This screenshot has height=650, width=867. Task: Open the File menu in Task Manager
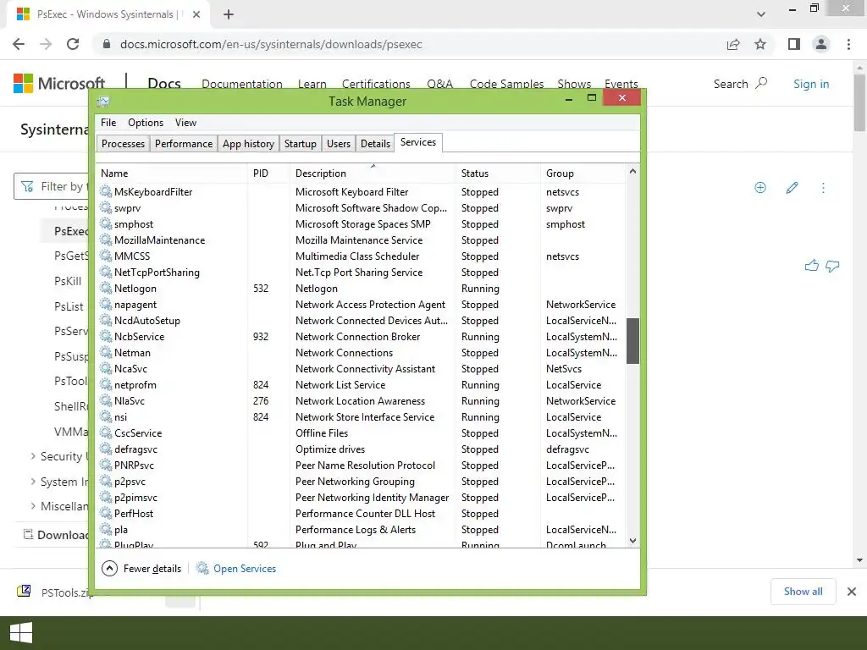click(108, 123)
